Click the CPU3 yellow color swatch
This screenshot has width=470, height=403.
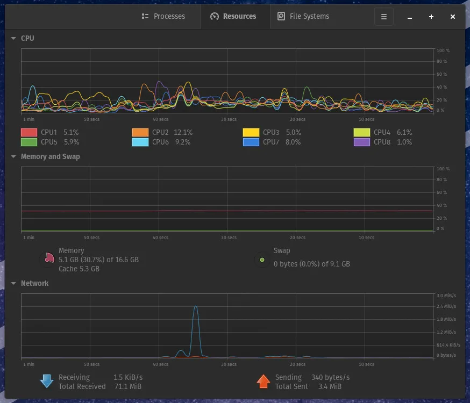[x=251, y=132]
